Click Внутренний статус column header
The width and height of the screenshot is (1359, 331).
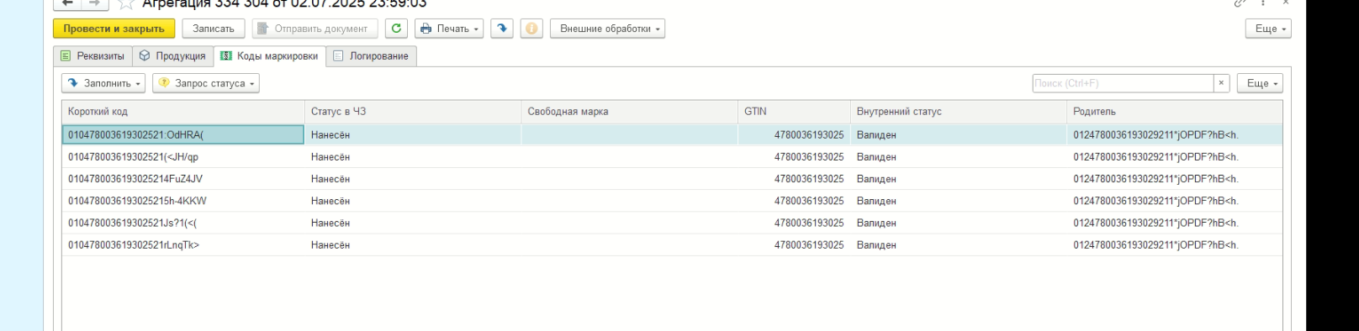tap(959, 111)
